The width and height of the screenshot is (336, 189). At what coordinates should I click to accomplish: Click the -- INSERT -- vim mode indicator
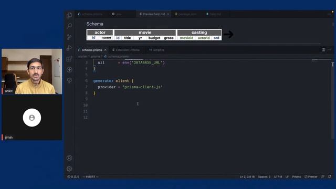click(91, 177)
